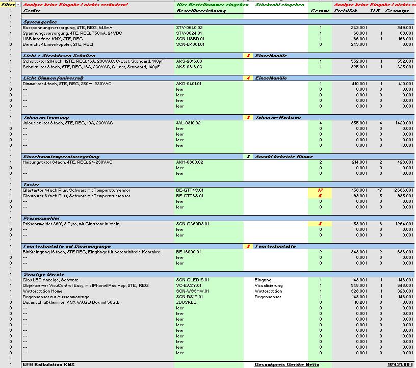Click the 'Eingang' note cell
Screen dimensions: 416x368
[263, 280]
